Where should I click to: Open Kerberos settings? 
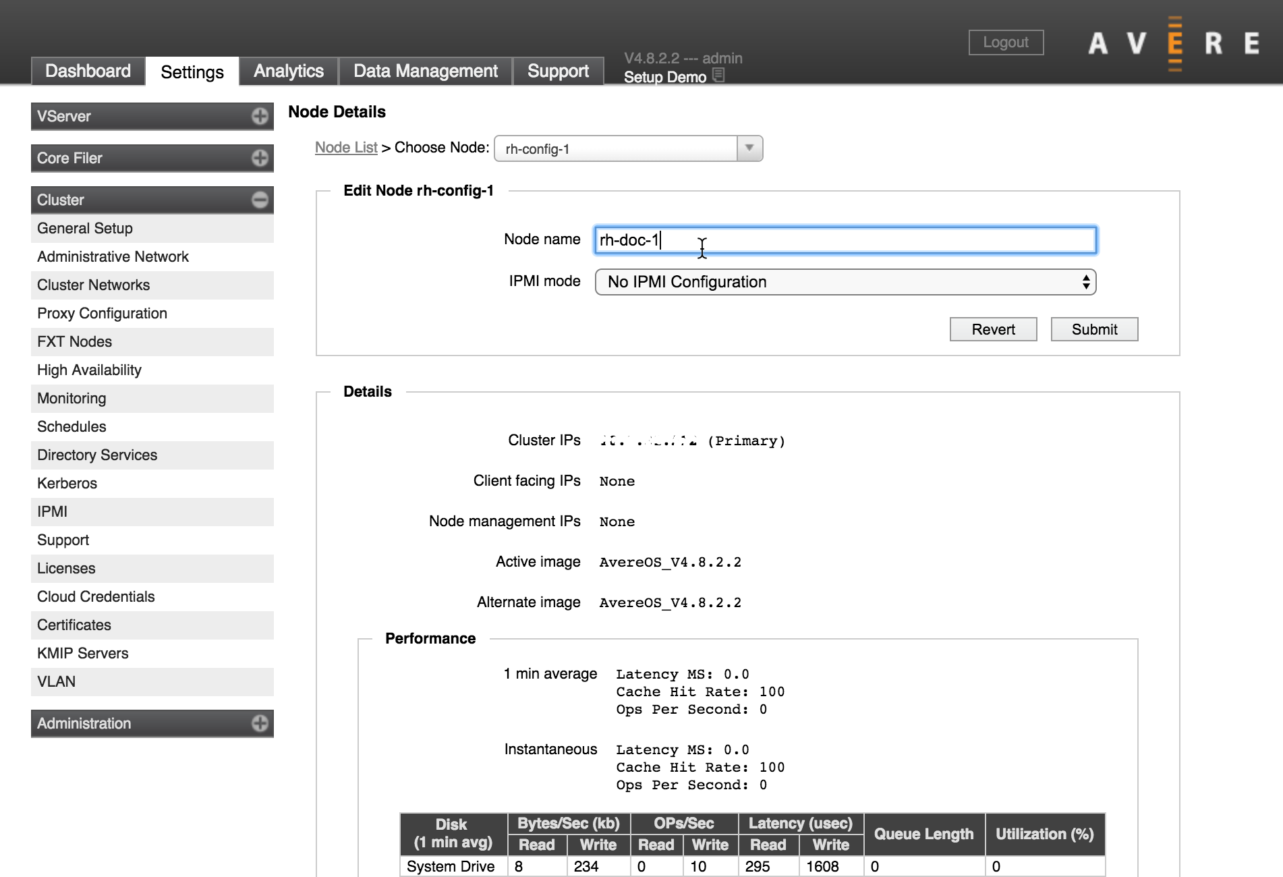point(152,484)
